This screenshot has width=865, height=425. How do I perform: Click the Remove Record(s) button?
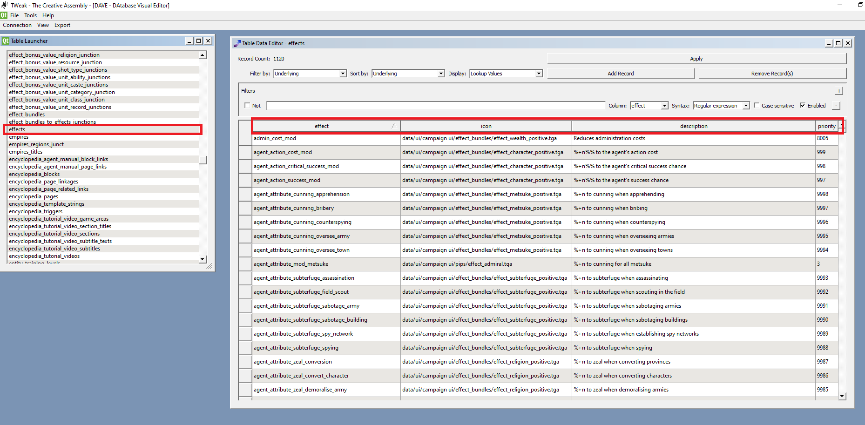pos(772,74)
